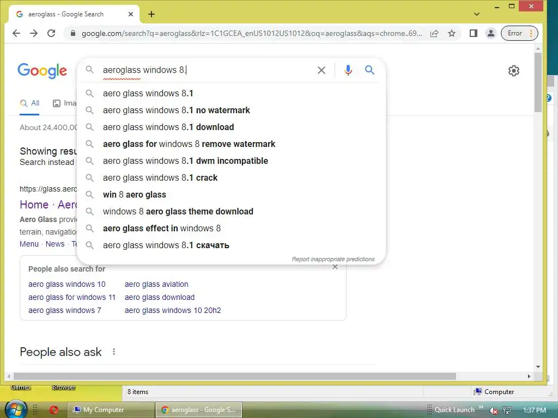The image size is (558, 418).
Task: Submit search with the blue magnifier icon
Action: (x=370, y=70)
